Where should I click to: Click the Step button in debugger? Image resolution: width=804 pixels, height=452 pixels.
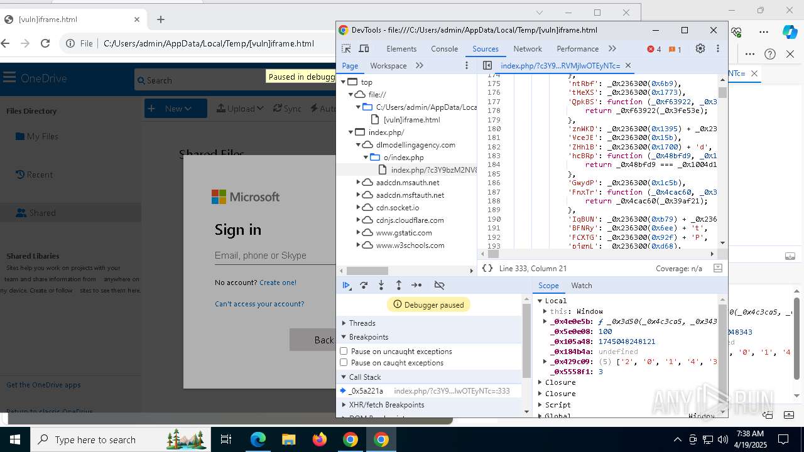tap(416, 285)
